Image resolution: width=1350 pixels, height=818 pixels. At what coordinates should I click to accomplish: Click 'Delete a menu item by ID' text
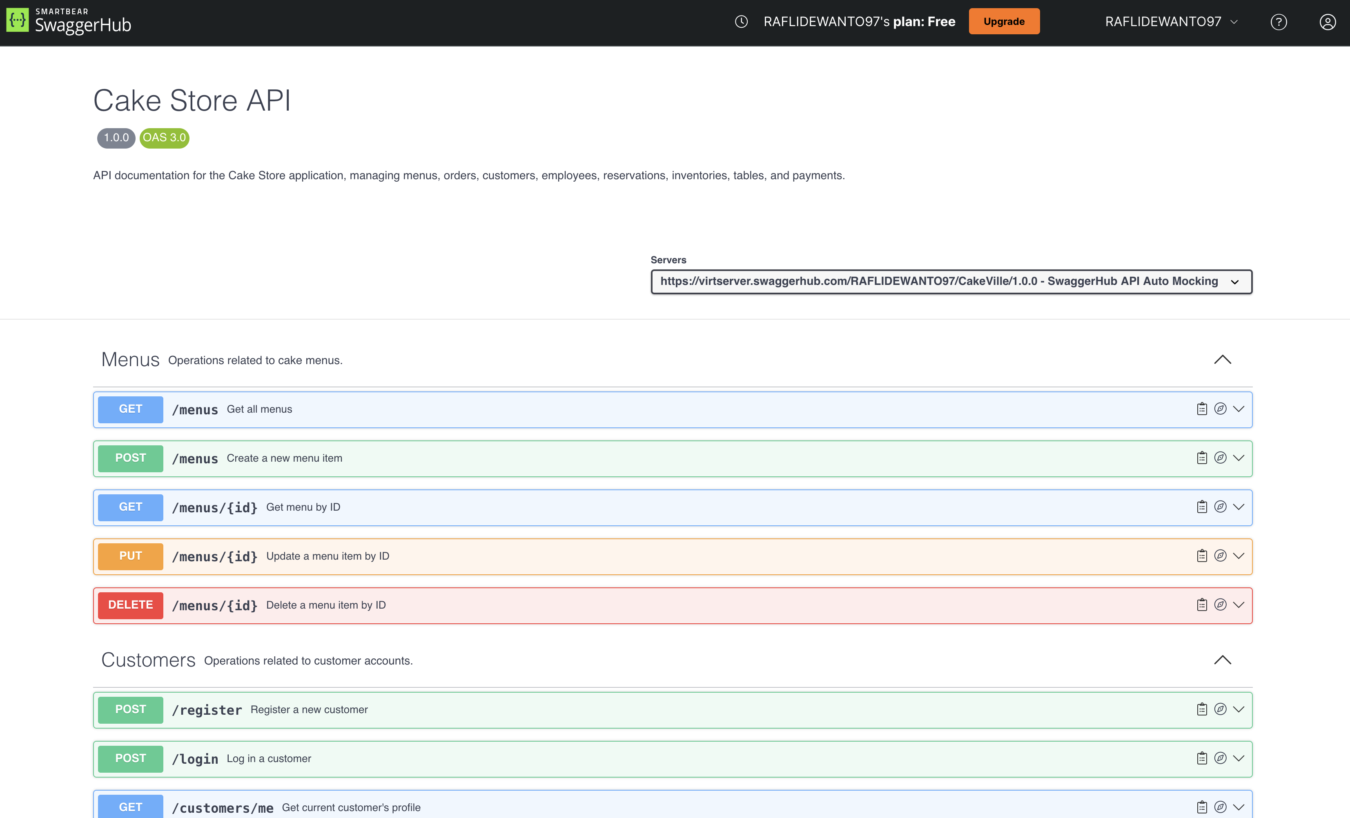click(x=326, y=605)
